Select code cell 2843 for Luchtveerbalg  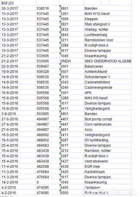[72, 35]
